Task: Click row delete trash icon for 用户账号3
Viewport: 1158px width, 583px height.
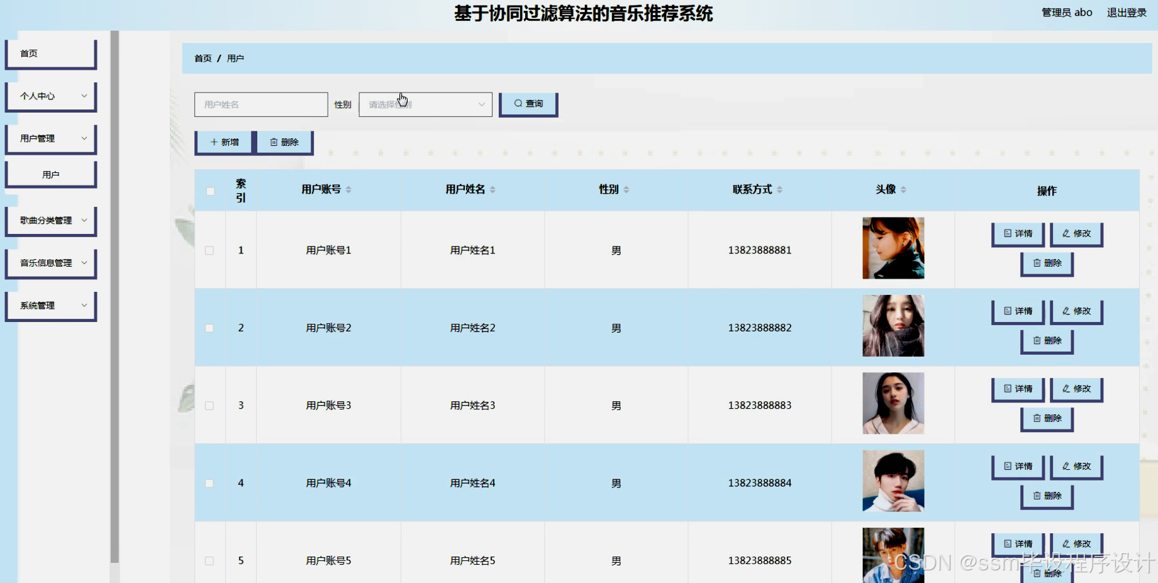Action: tap(1037, 419)
